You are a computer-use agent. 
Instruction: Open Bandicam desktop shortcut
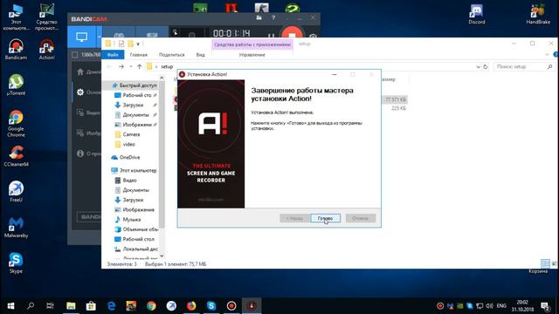[16, 49]
